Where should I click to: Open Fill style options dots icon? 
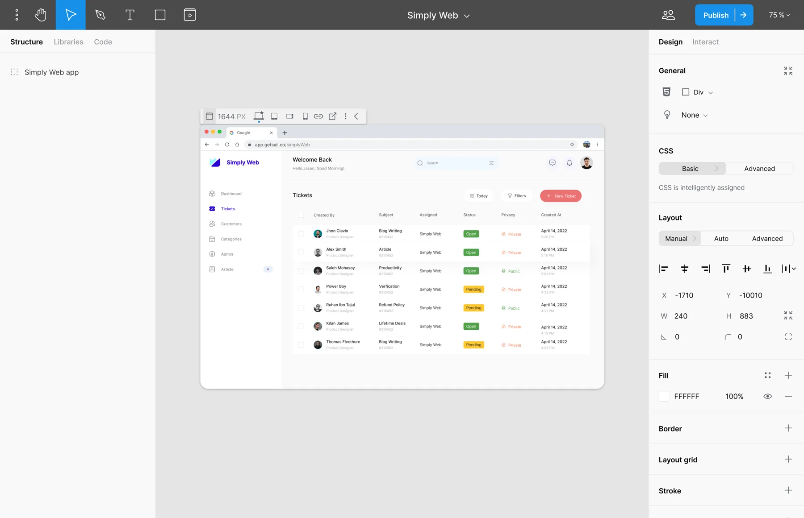[x=767, y=375]
